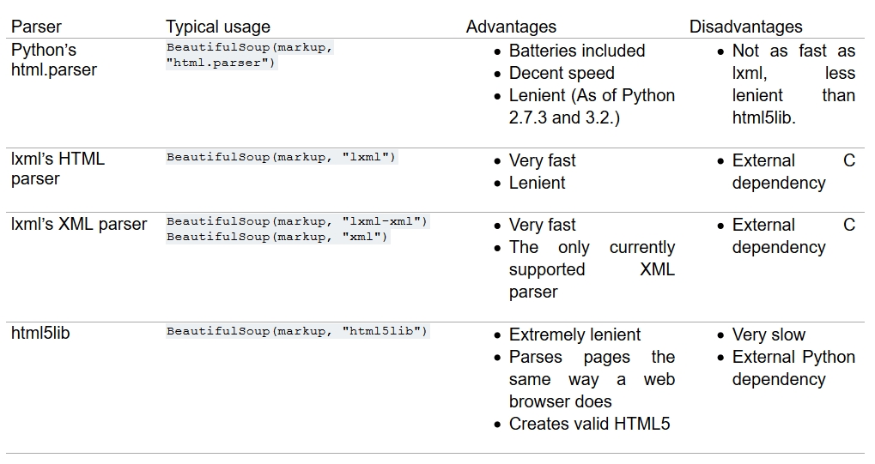The width and height of the screenshot is (875, 464).
Task: Click the "Typical usage" column header
Action: (217, 27)
